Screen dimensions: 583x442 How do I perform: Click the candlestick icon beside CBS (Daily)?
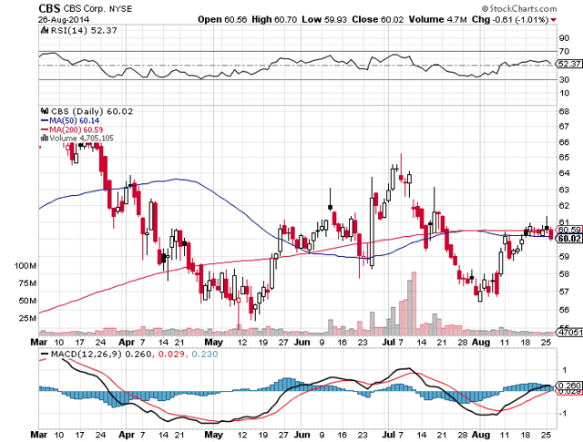tap(45, 111)
